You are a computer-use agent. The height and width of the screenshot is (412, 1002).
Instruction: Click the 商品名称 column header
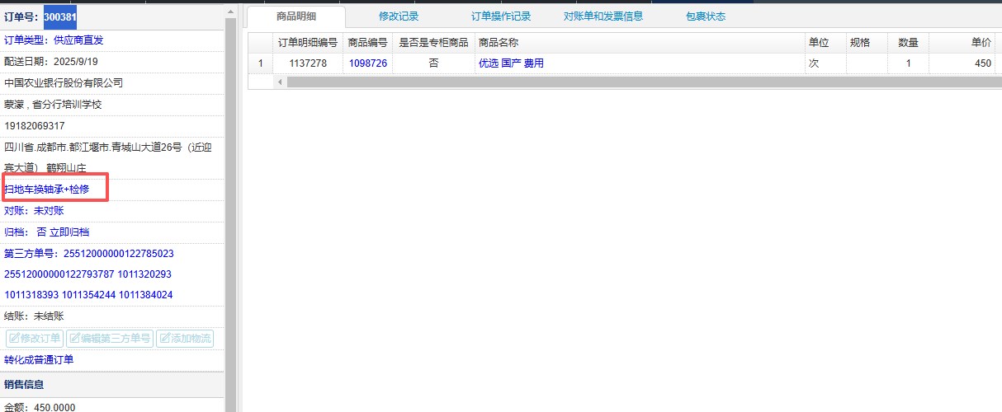499,43
